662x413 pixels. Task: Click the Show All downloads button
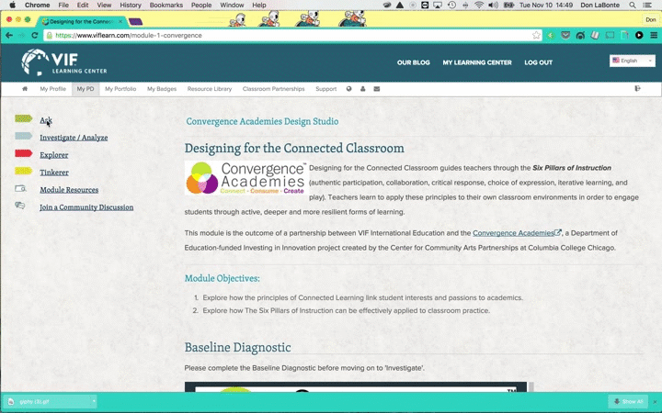(628, 402)
